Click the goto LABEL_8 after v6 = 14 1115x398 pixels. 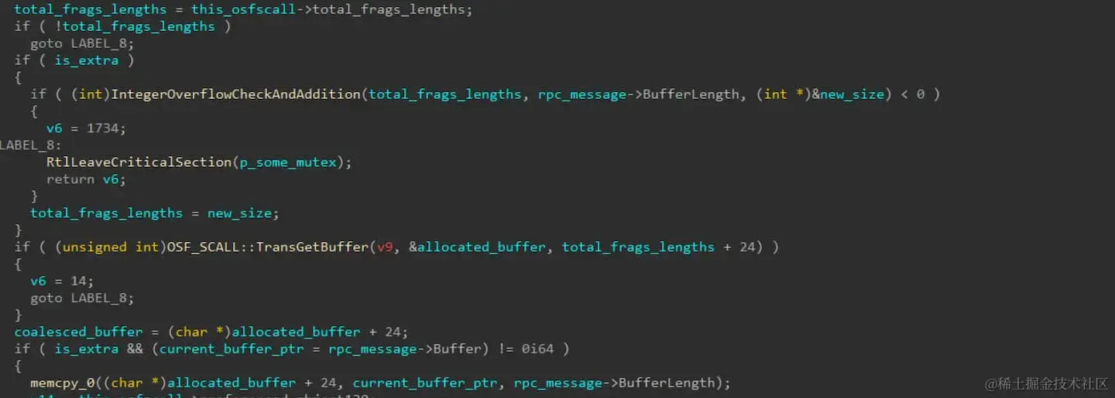tap(83, 298)
